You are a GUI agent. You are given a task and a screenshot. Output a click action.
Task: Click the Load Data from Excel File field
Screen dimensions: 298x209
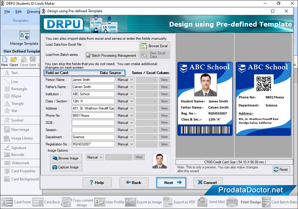(x=112, y=46)
